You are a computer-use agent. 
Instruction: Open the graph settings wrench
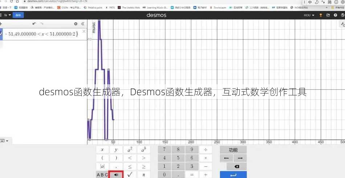(x=342, y=24)
